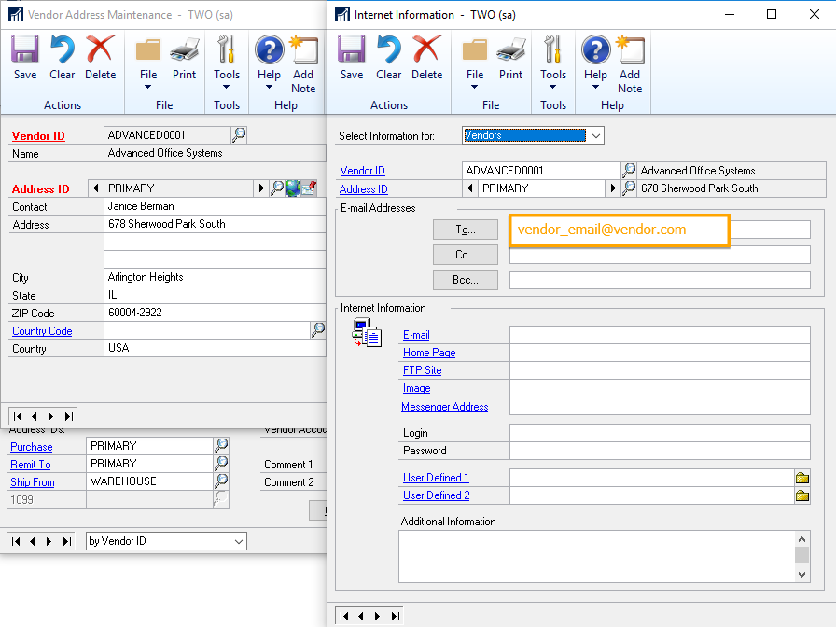Click the globe Internet Information icon
836x627 pixels.
(x=293, y=188)
